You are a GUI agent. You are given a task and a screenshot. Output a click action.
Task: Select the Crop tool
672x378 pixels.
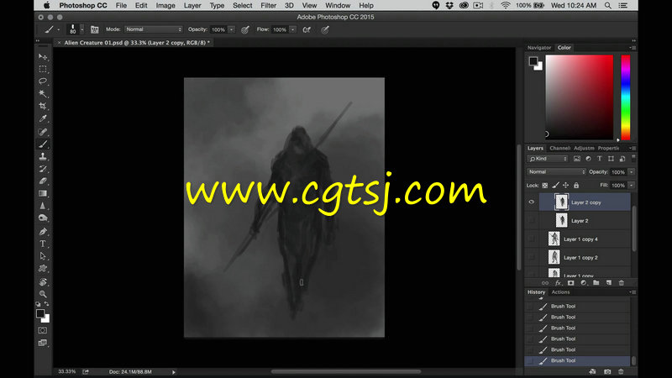43,106
